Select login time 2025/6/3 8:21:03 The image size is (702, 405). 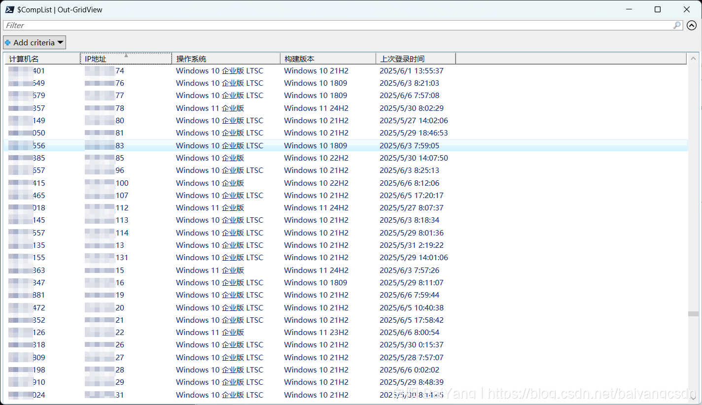coord(409,83)
